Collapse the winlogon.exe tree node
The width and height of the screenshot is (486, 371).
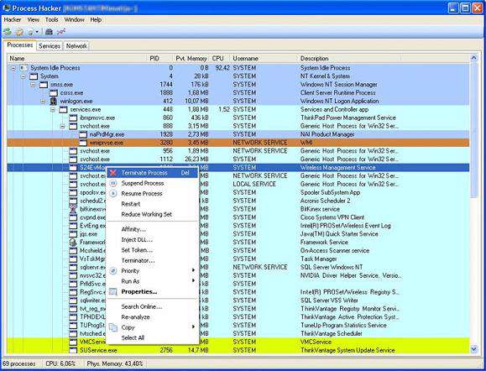pyautogui.click(x=43, y=102)
